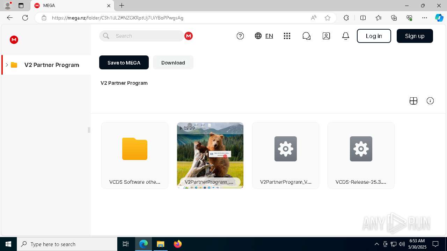Open the help question mark icon
Viewport: 447px width, 251px height.
coord(240,36)
